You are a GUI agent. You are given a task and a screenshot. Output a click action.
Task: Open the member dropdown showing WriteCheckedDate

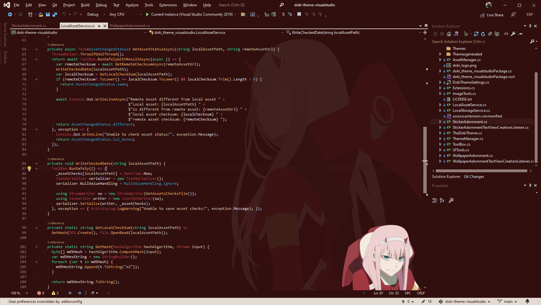[354, 33]
